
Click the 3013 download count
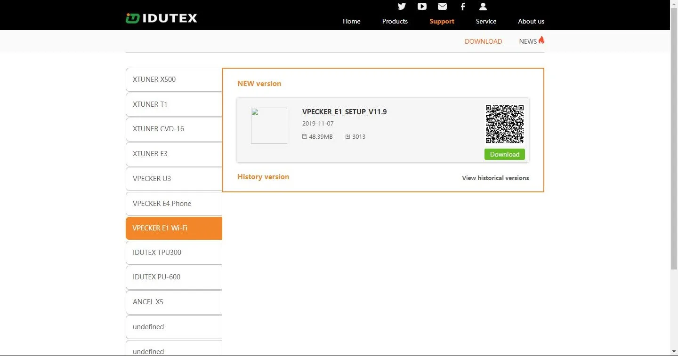coord(359,137)
